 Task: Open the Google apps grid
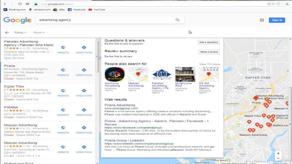pos(262,20)
